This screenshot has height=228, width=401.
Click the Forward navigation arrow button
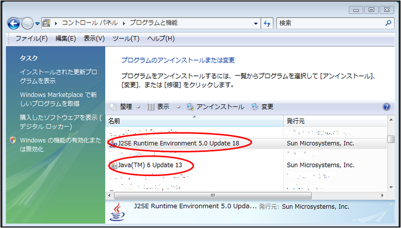tap(27, 24)
